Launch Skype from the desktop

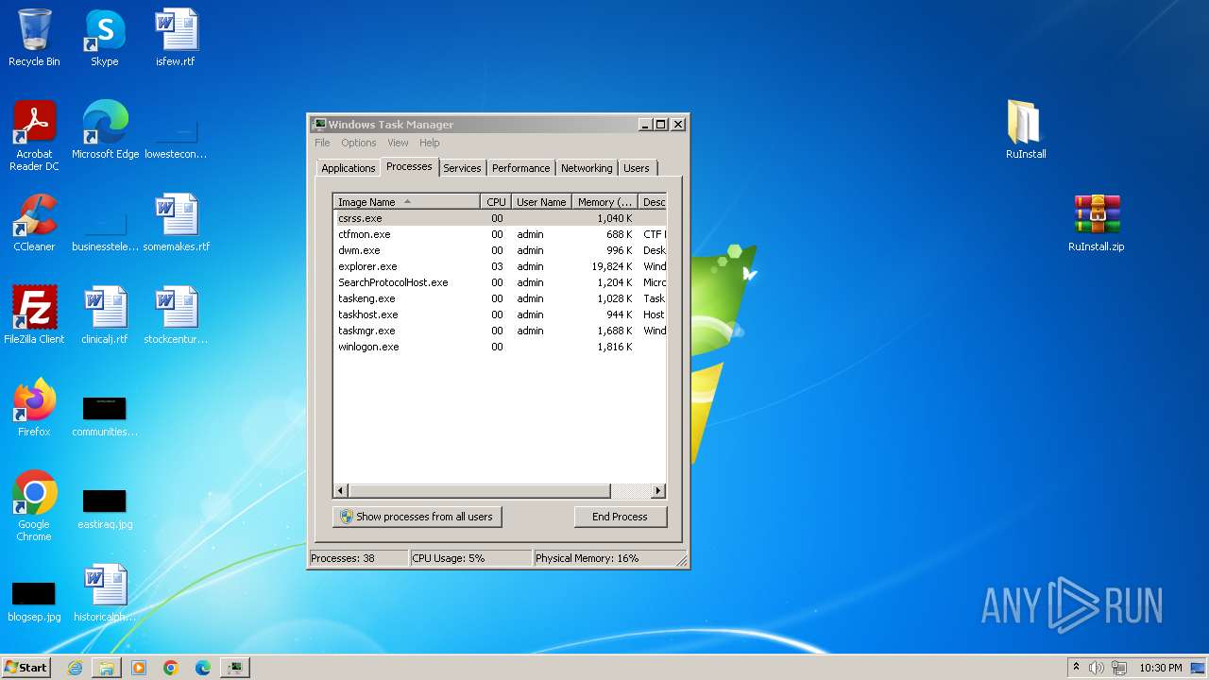[105, 38]
